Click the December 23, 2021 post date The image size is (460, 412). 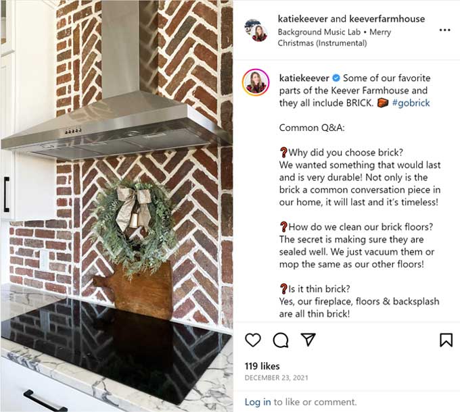277,378
